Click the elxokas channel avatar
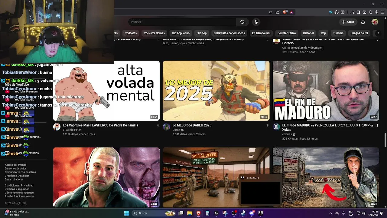The image size is (387, 218). (276, 127)
